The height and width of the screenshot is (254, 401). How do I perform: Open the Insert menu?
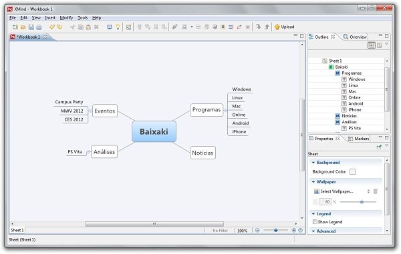pos(50,17)
